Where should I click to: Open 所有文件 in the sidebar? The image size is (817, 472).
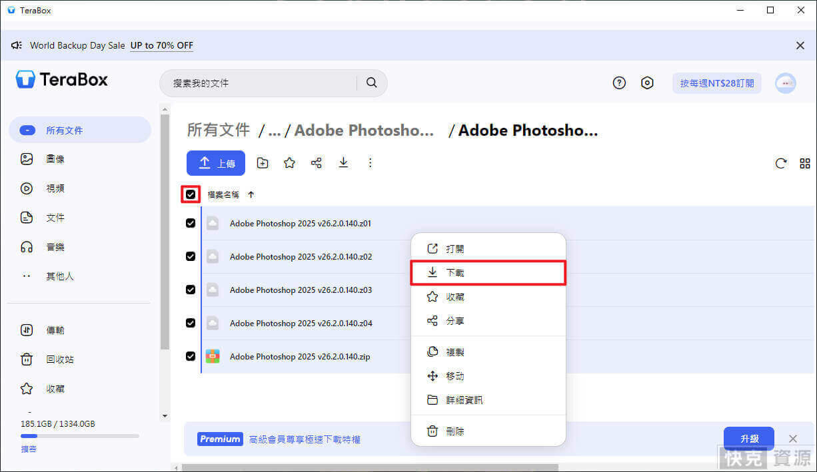click(x=80, y=130)
